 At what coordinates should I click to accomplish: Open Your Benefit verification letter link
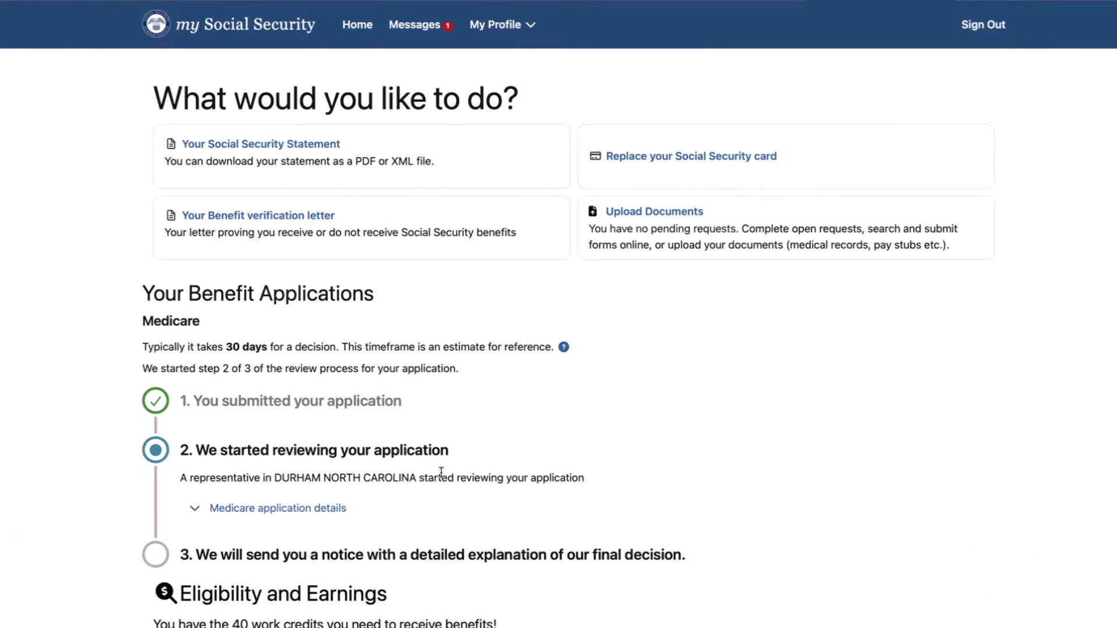pos(258,215)
